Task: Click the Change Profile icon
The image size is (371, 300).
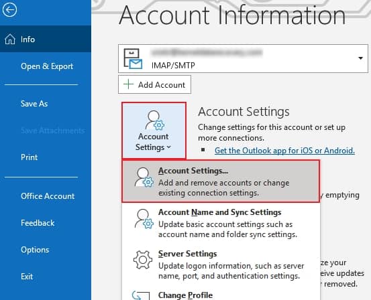Action: pos(141,295)
